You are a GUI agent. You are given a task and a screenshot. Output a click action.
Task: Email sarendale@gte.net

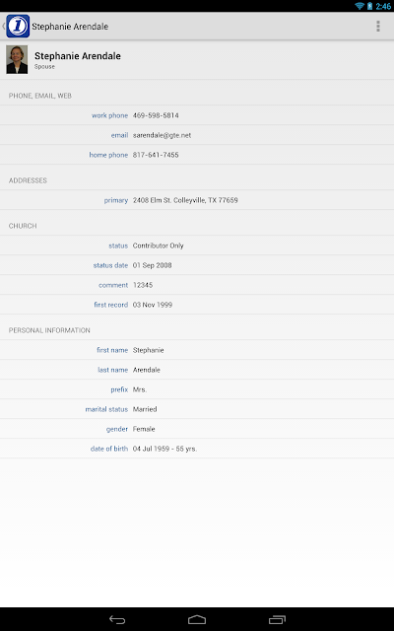coord(197,135)
